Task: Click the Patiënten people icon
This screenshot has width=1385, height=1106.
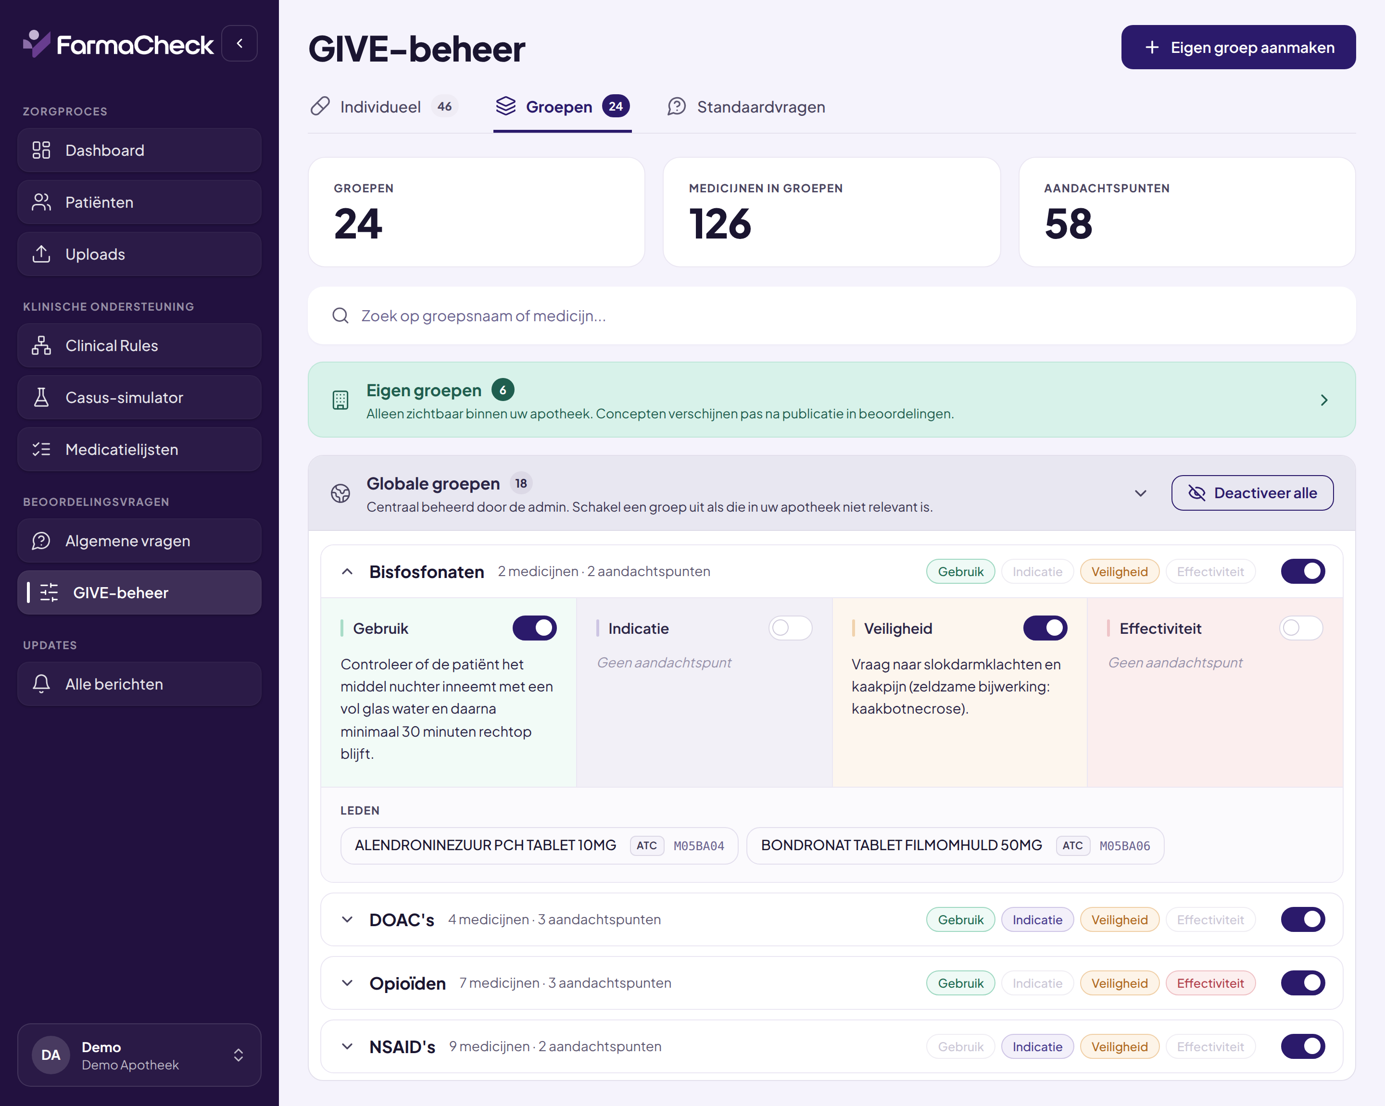Action: 41,202
